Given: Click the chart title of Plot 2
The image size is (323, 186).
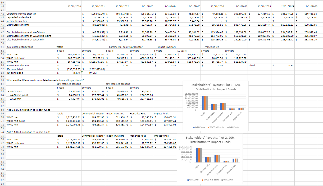Looking at the screenshot, I should point(210,139).
